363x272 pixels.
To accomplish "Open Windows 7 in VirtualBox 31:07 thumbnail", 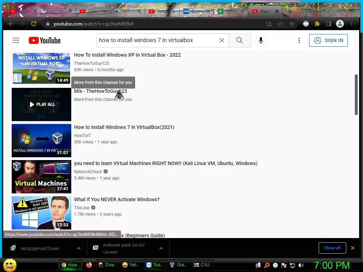I will click(x=41, y=141).
